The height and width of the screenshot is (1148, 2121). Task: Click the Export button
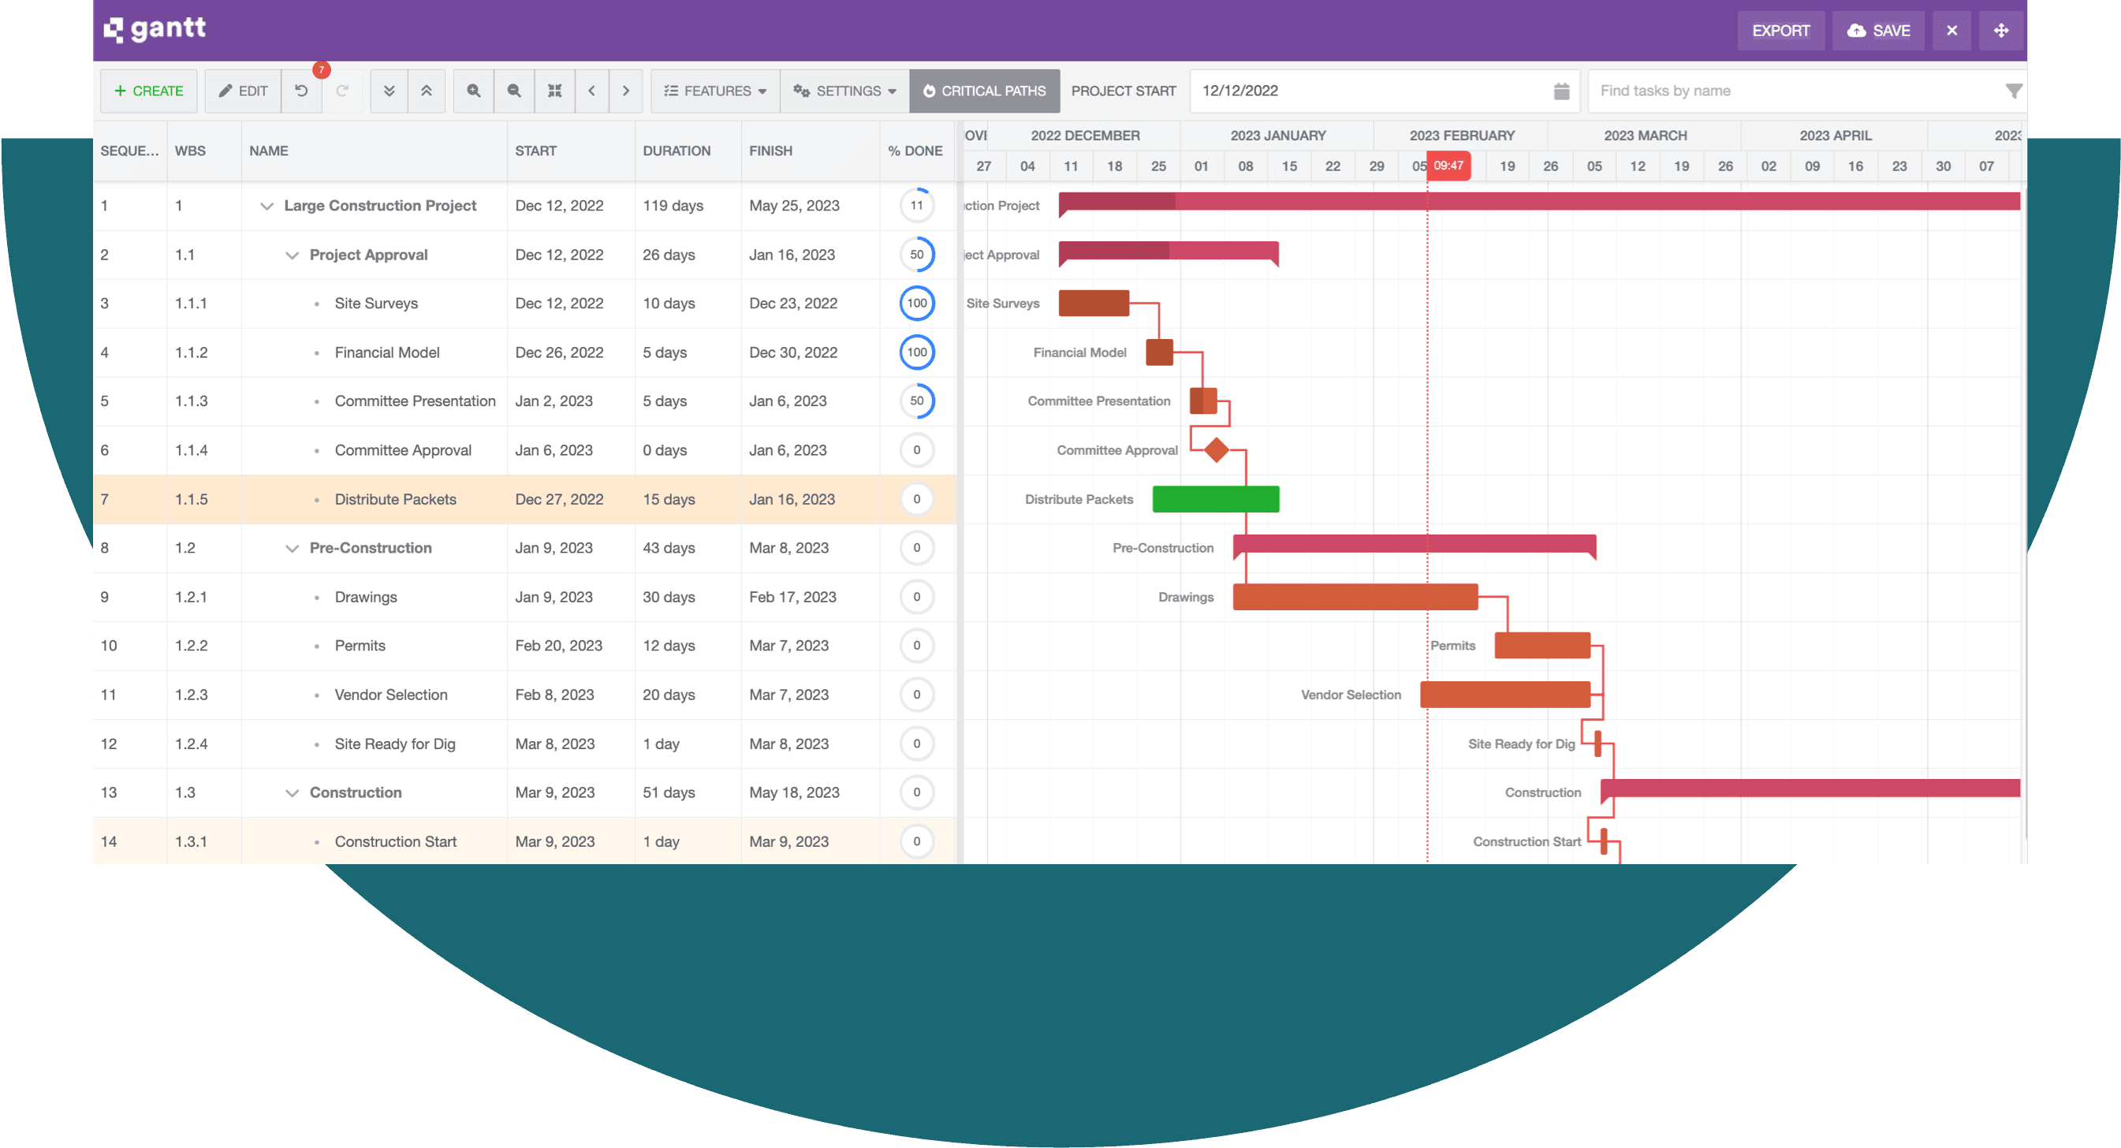(x=1781, y=31)
